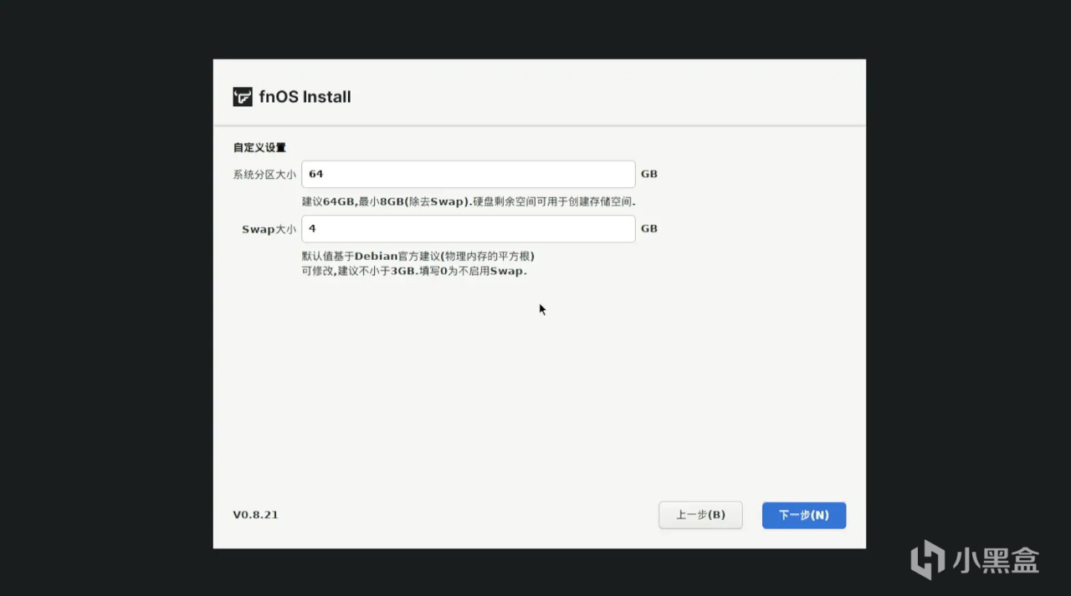This screenshot has width=1071, height=596.
Task: Click the fnOS Install title text
Action: coord(305,97)
